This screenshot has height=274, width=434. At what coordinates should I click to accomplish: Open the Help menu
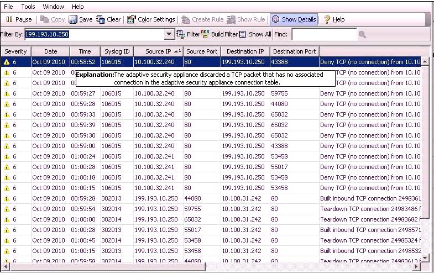click(x=78, y=7)
